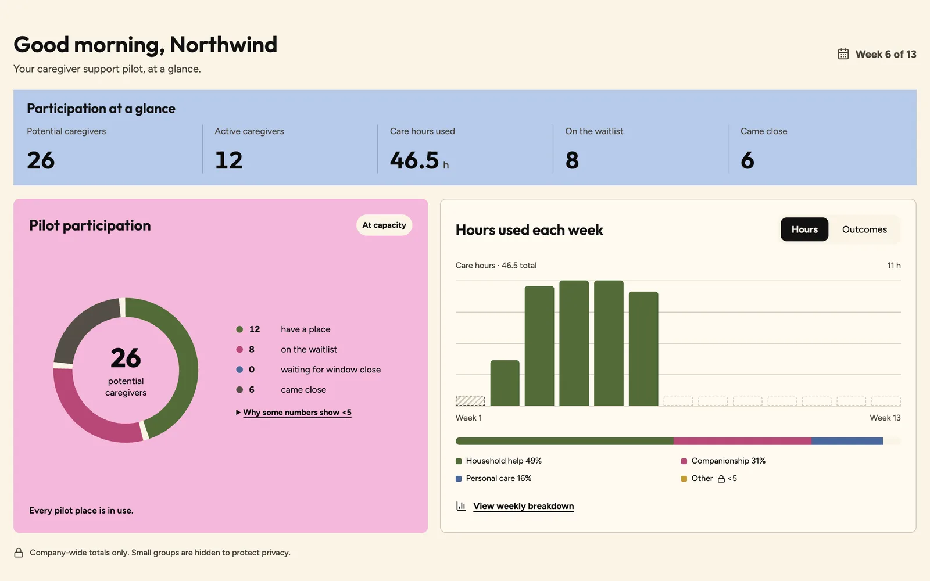Click the Personal care 16% legend swatch
Image resolution: width=930 pixels, height=581 pixels.
coord(459,479)
